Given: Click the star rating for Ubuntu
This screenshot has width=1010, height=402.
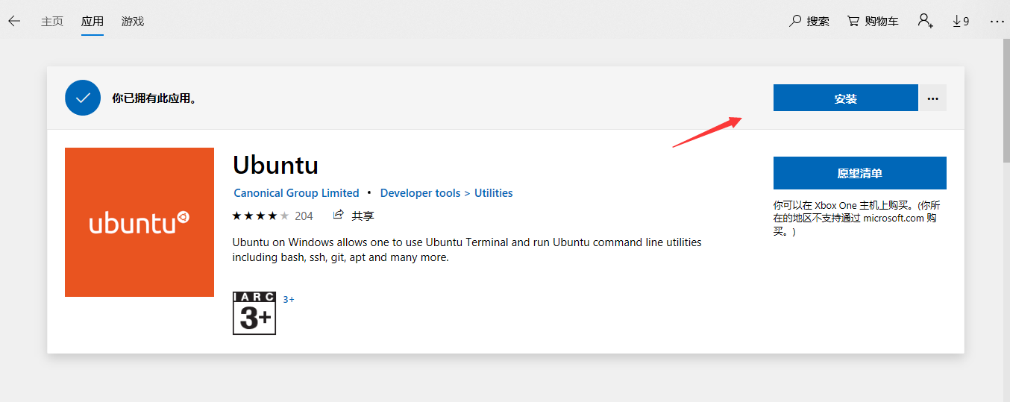Looking at the screenshot, I should pos(260,216).
